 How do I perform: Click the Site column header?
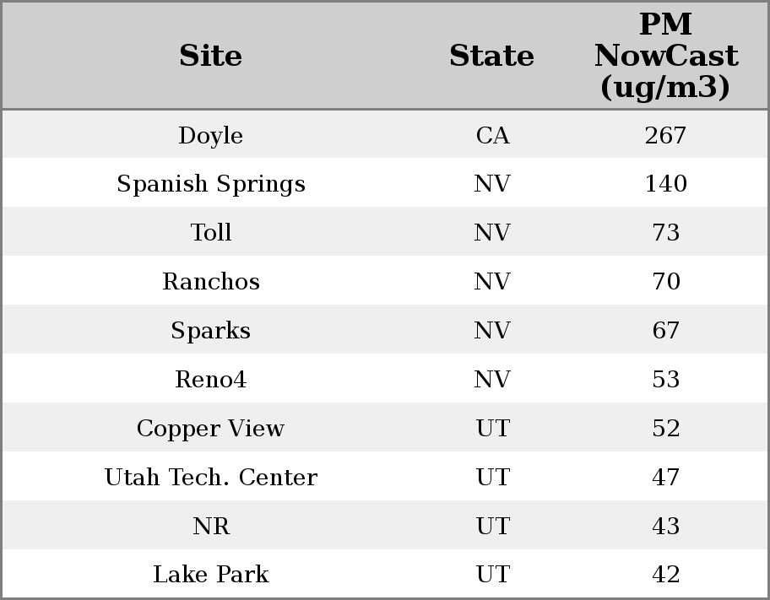point(210,57)
